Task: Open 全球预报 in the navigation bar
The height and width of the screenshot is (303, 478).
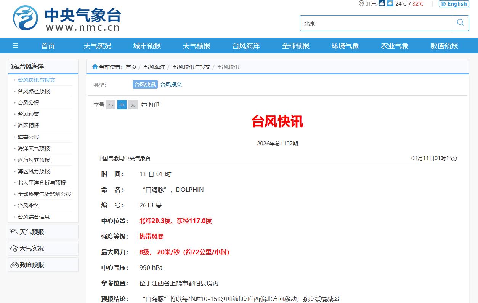Action: click(296, 46)
